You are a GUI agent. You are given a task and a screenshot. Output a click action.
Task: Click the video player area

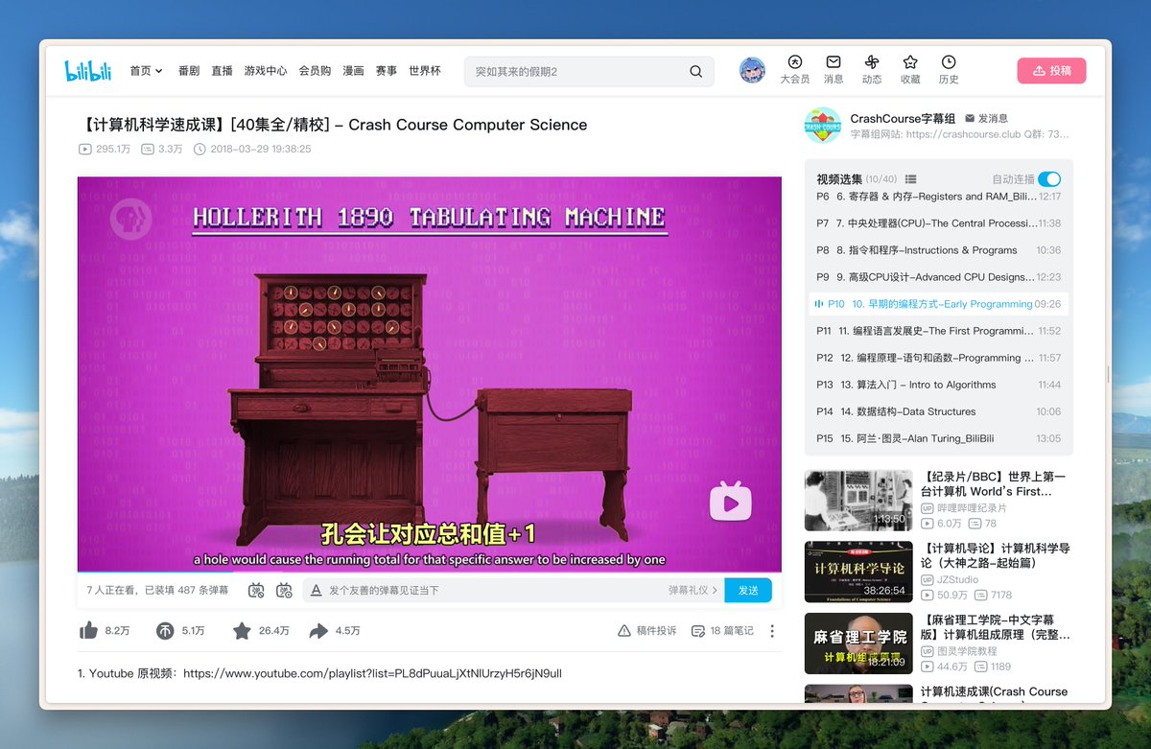click(429, 374)
